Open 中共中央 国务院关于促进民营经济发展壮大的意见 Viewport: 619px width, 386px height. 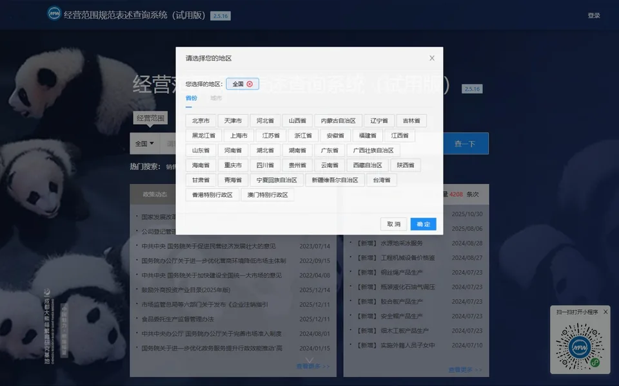click(x=208, y=246)
